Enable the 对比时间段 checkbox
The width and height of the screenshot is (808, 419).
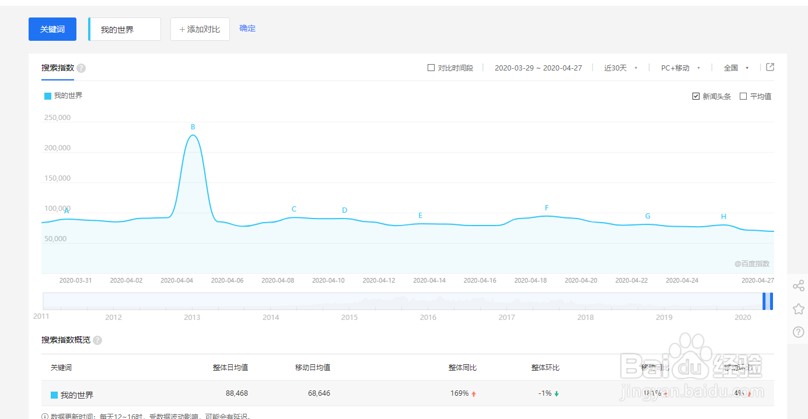tap(431, 68)
